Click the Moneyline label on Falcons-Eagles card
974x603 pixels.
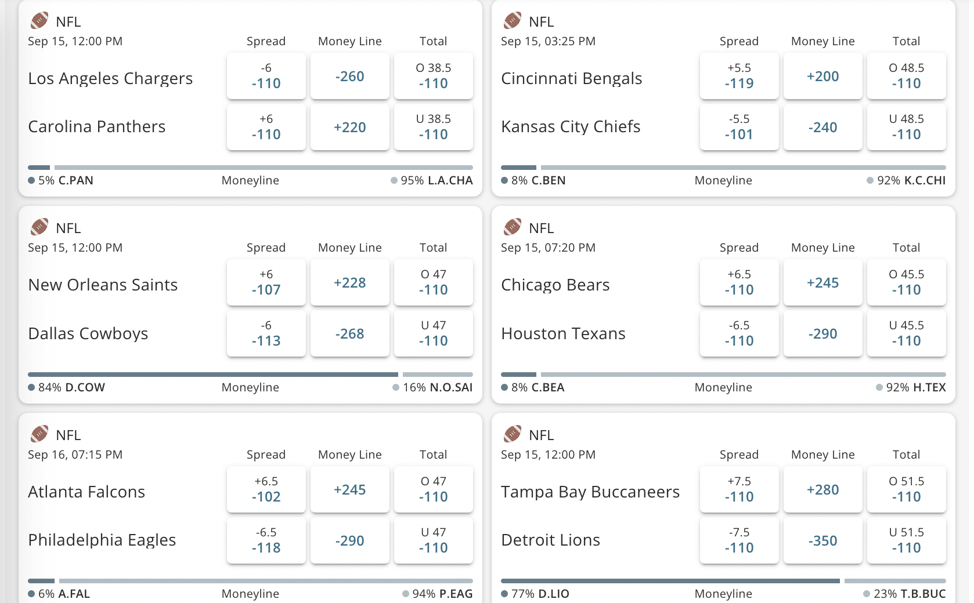tap(250, 594)
